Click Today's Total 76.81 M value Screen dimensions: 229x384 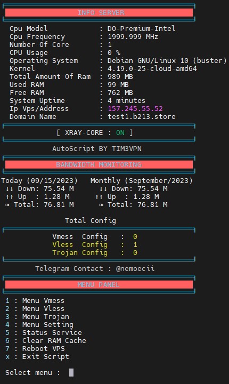point(59,205)
